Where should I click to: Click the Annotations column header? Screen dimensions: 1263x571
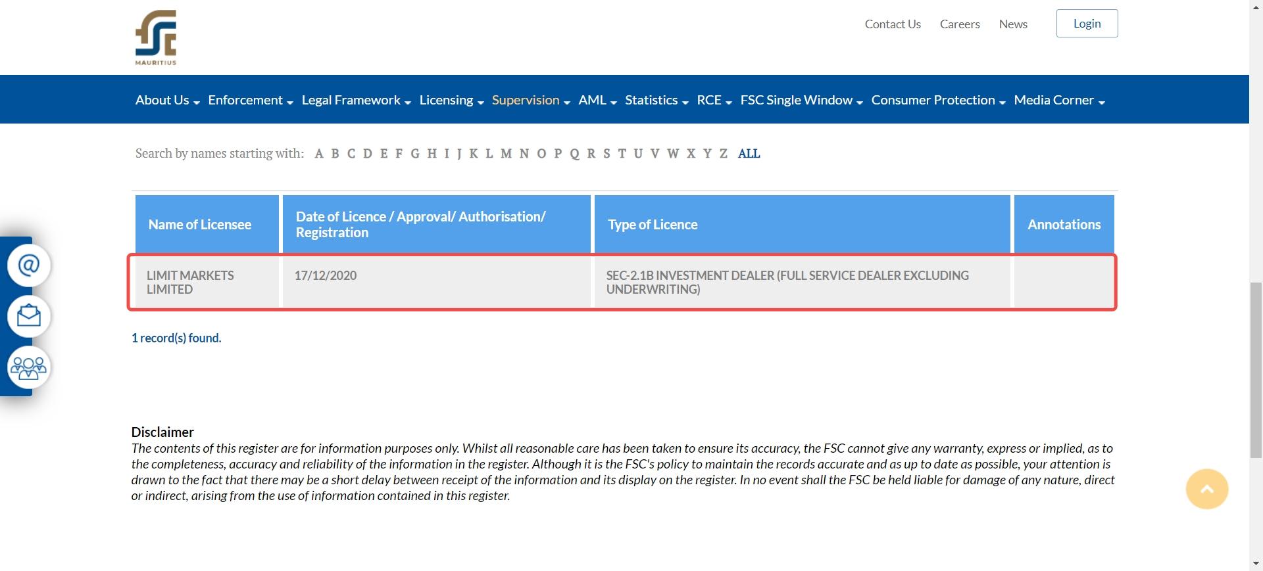[x=1064, y=224]
